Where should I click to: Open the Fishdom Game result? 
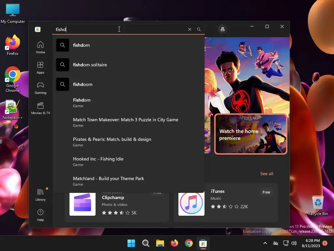pos(129,103)
